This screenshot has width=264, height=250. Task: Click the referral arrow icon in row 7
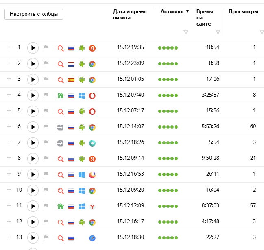click(61, 143)
